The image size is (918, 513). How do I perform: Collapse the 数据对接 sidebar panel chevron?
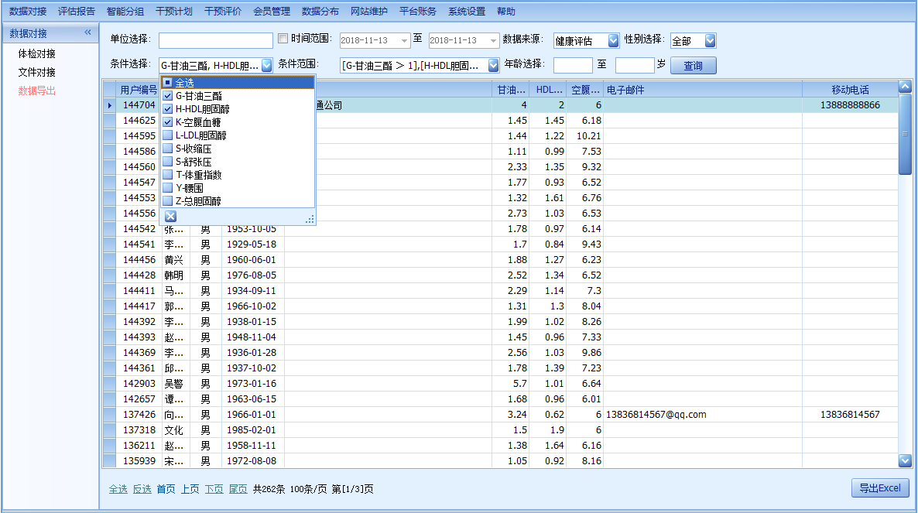(x=87, y=32)
